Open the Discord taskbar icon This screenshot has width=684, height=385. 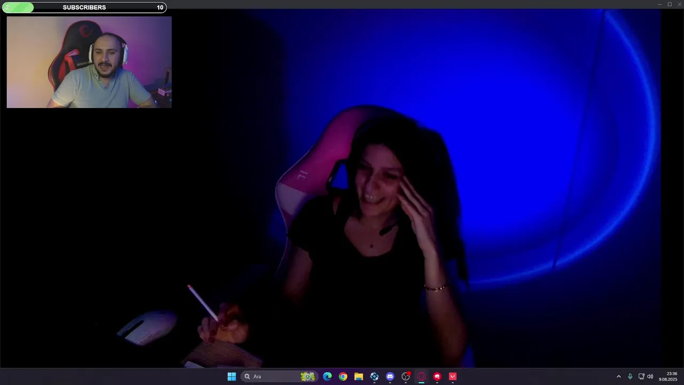coord(390,376)
